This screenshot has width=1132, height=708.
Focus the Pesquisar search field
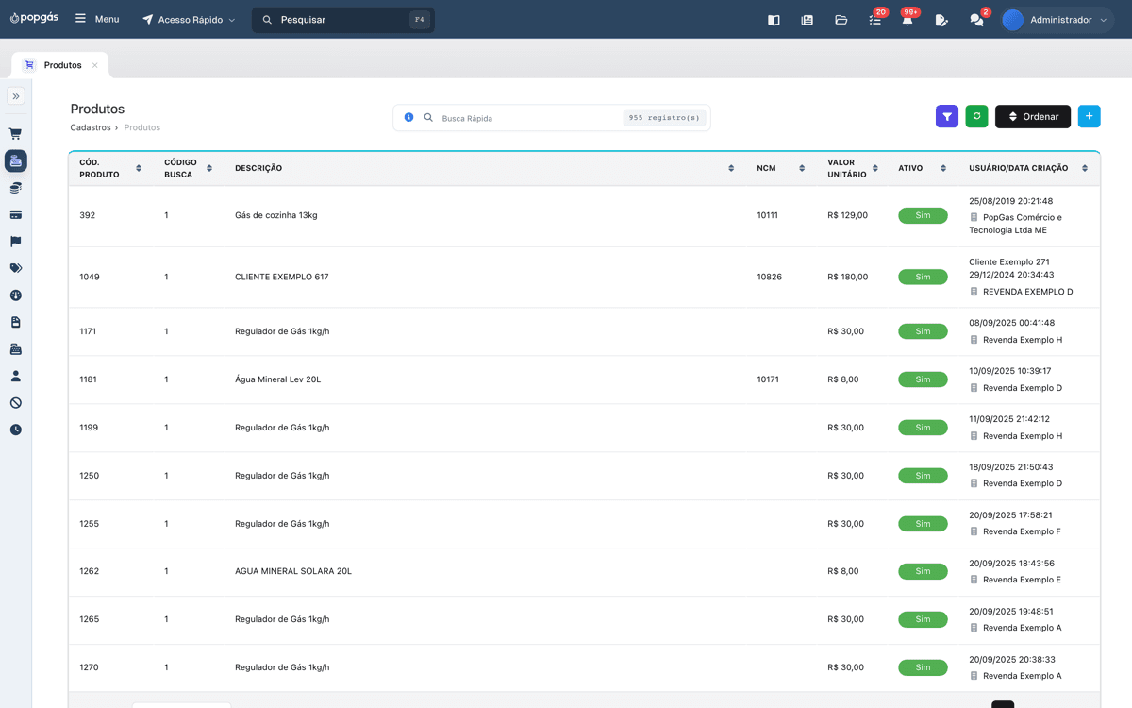[x=343, y=20]
